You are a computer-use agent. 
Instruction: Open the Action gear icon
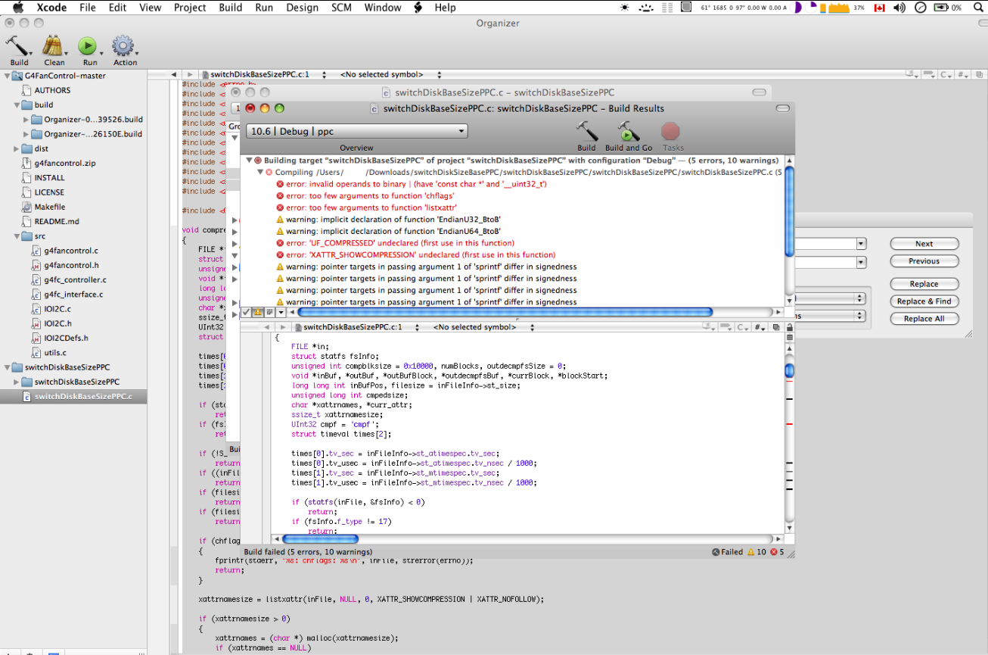(x=124, y=47)
